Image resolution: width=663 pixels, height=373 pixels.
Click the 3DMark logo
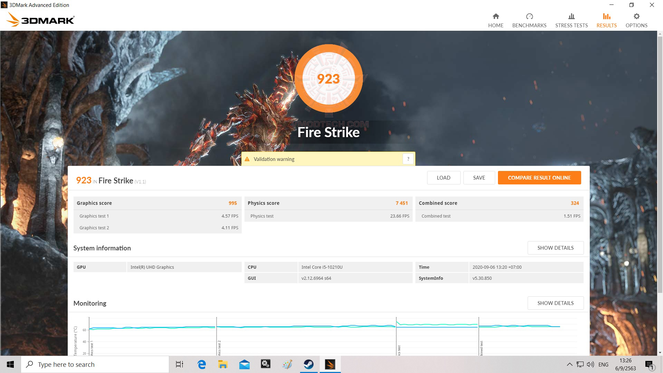point(41,20)
